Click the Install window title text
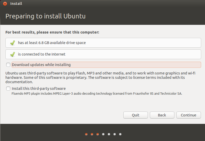 [x=16, y=4]
